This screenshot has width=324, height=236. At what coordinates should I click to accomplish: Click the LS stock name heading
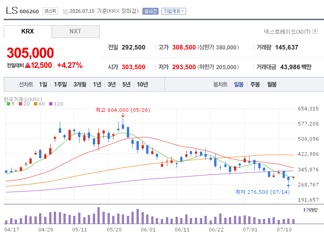[12, 11]
